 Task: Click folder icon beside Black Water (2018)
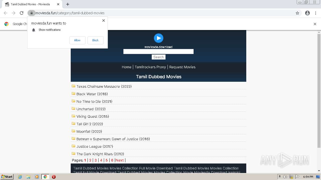73,93
